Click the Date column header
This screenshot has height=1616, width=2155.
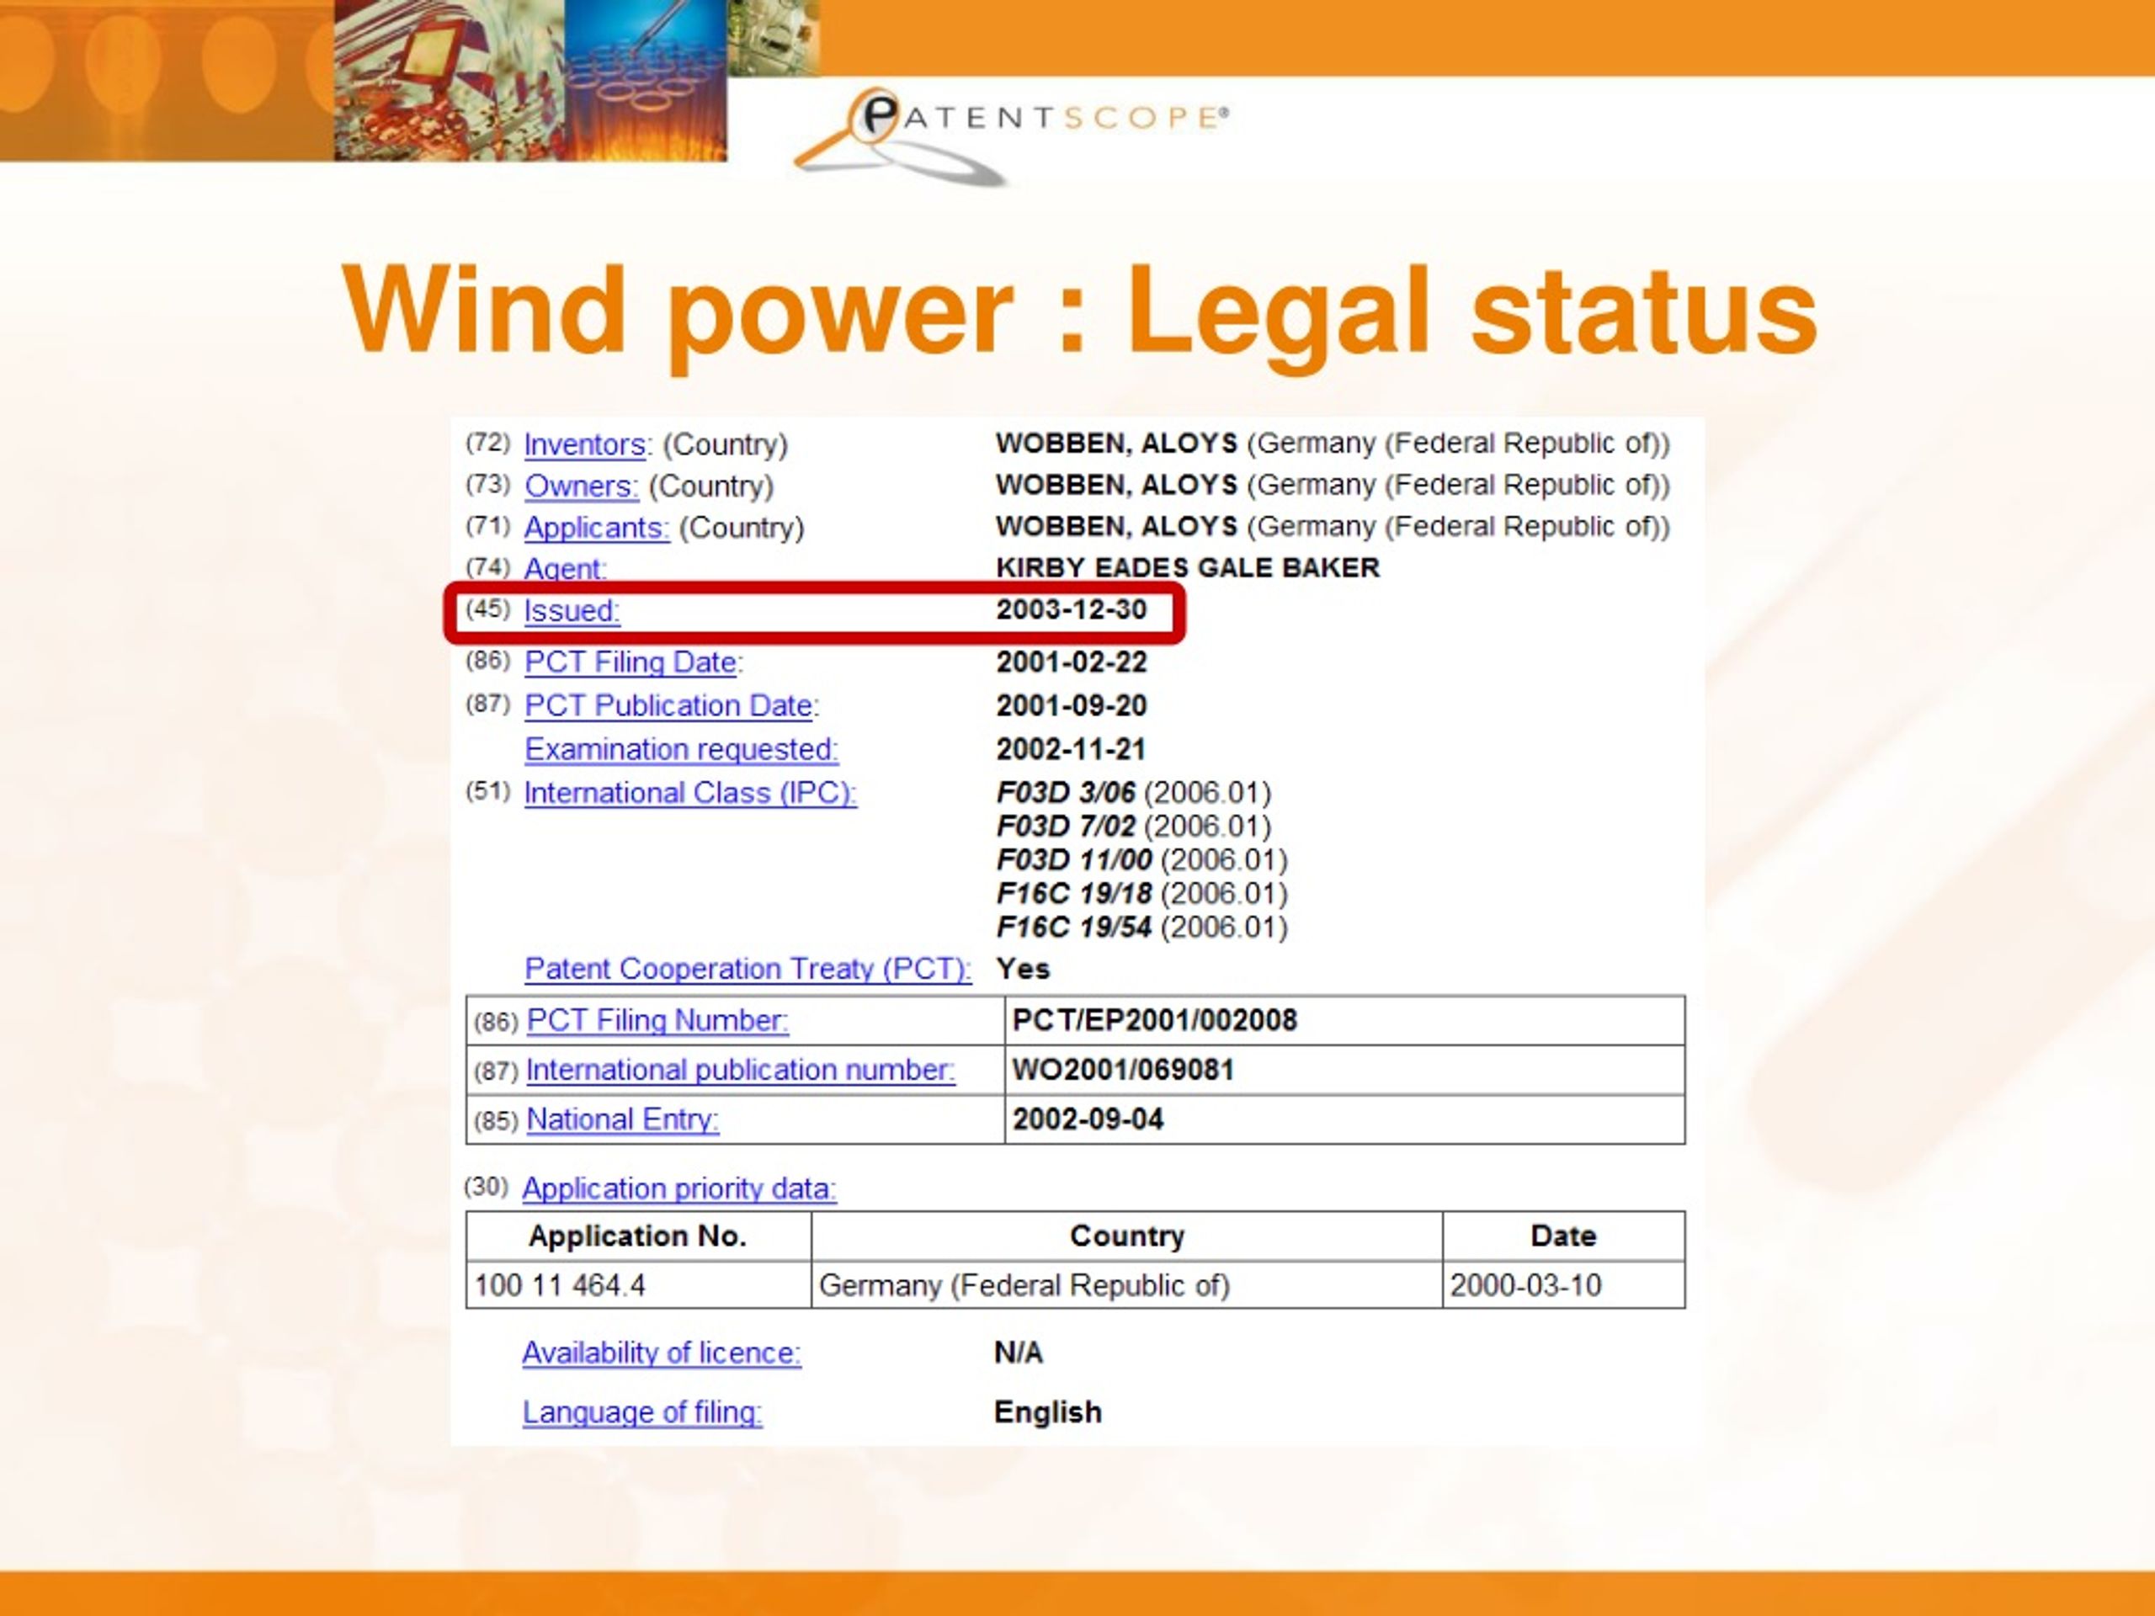[1564, 1236]
